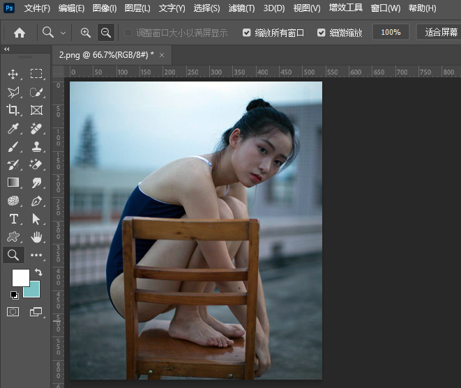The image size is (461, 388).
Task: Select the Path Selection tool
Action: pyautogui.click(x=36, y=219)
